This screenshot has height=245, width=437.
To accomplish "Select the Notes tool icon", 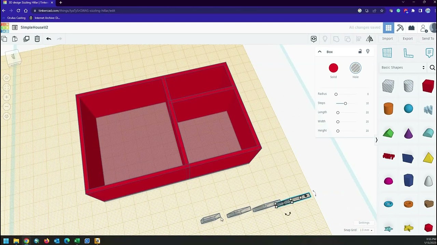I will coord(429,53).
